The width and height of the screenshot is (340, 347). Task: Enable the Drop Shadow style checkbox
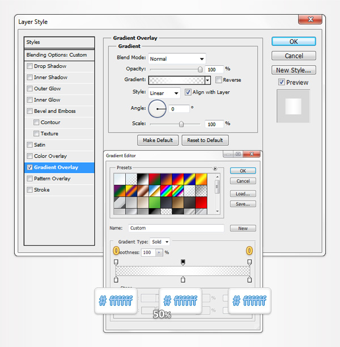(30, 66)
